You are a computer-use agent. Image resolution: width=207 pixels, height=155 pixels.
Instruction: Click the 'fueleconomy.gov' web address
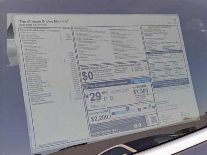tap(104, 131)
